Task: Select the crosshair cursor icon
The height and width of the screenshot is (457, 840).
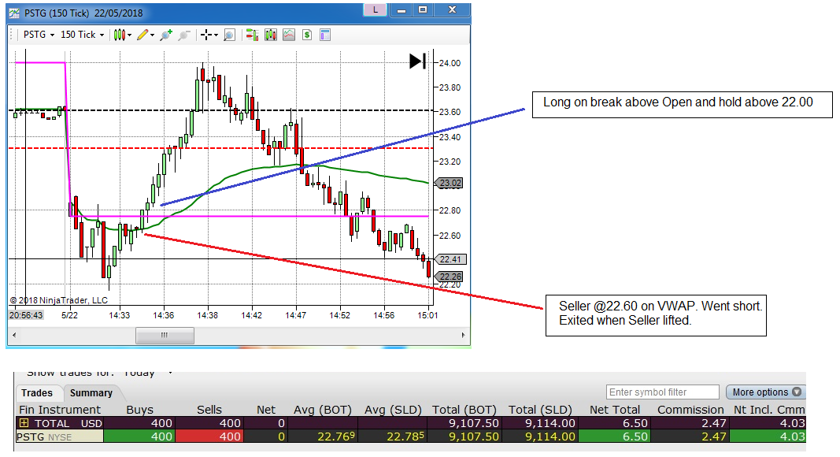Action: 205,35
